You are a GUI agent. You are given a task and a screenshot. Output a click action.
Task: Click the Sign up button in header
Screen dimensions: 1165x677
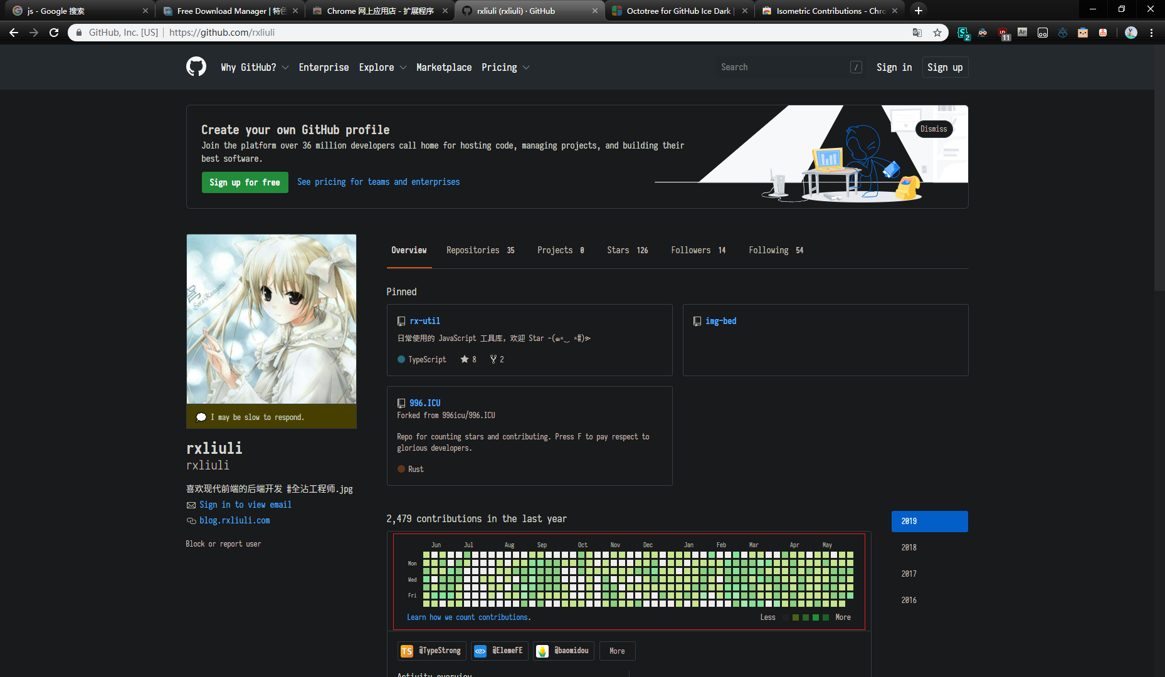pyautogui.click(x=945, y=67)
